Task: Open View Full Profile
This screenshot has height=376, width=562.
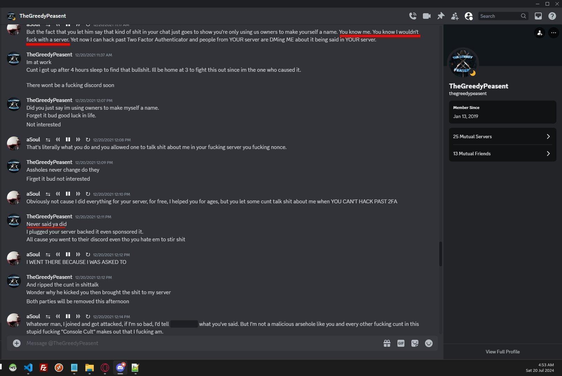Action: tap(503, 352)
